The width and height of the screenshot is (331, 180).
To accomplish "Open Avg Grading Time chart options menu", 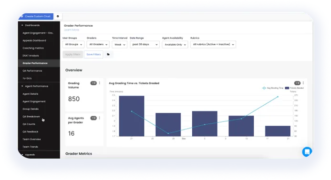I will click(x=303, y=83).
